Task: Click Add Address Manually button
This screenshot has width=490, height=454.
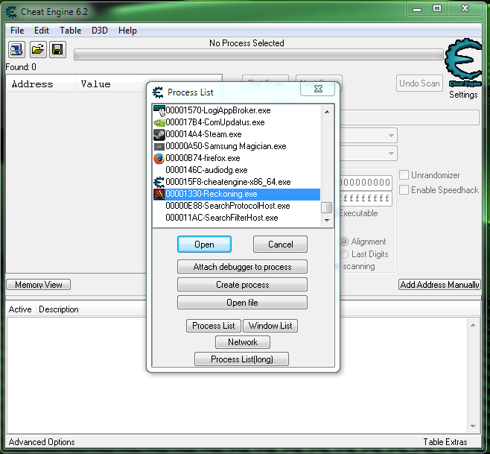Action: (439, 285)
